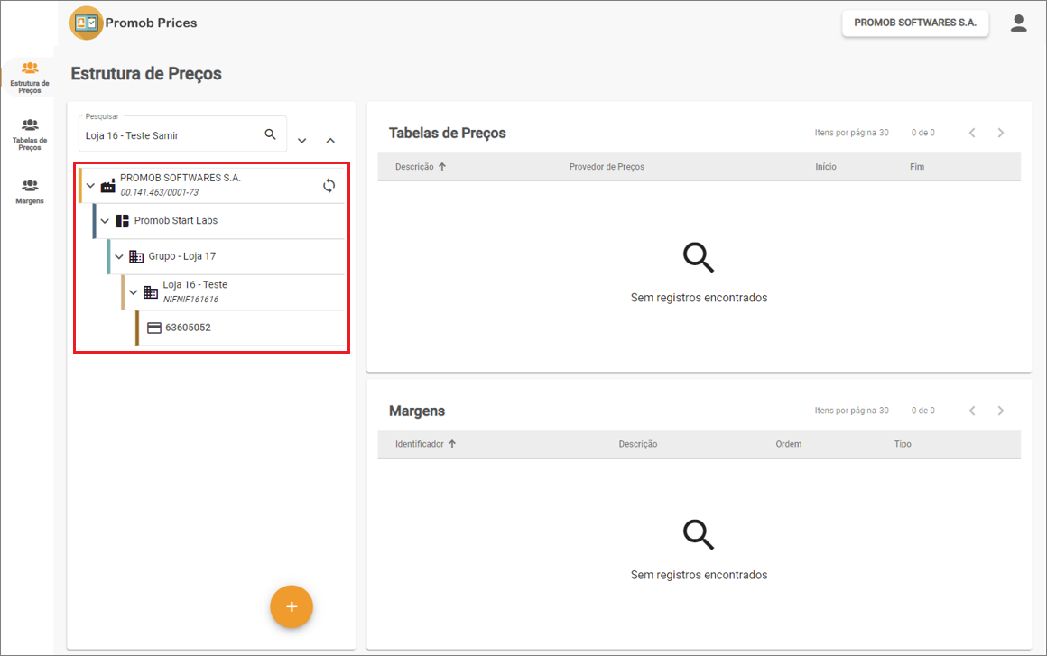1047x656 pixels.
Task: Click the Estrutura de Preços page heading
Action: [146, 73]
